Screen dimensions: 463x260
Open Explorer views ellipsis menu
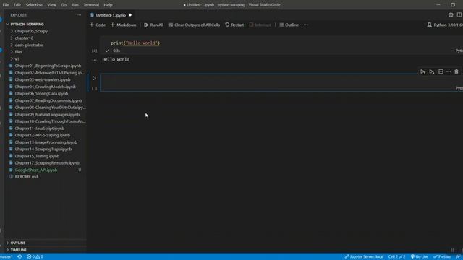(x=79, y=15)
